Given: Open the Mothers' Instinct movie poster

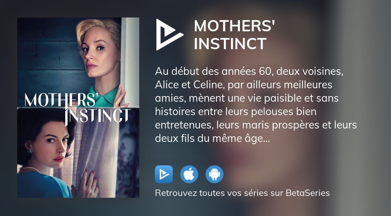Looking at the screenshot, I should click(78, 108).
